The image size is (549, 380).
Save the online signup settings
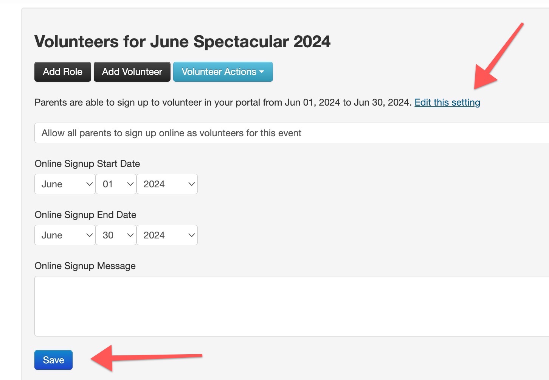(x=53, y=360)
